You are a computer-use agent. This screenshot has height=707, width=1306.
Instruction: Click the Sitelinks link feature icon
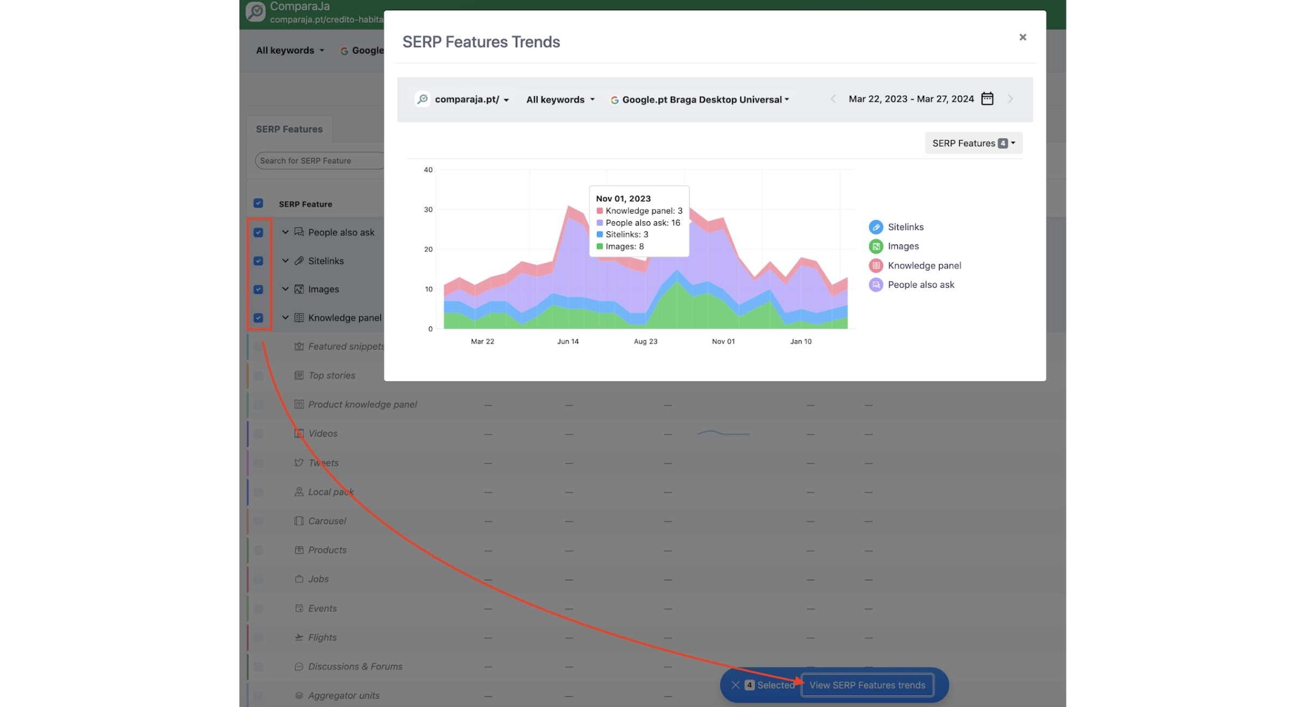(x=299, y=261)
